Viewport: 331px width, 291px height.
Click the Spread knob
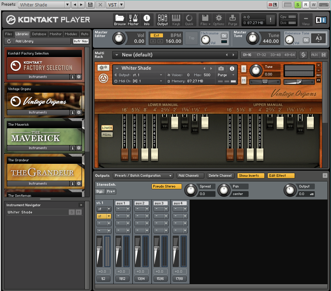click(191, 190)
